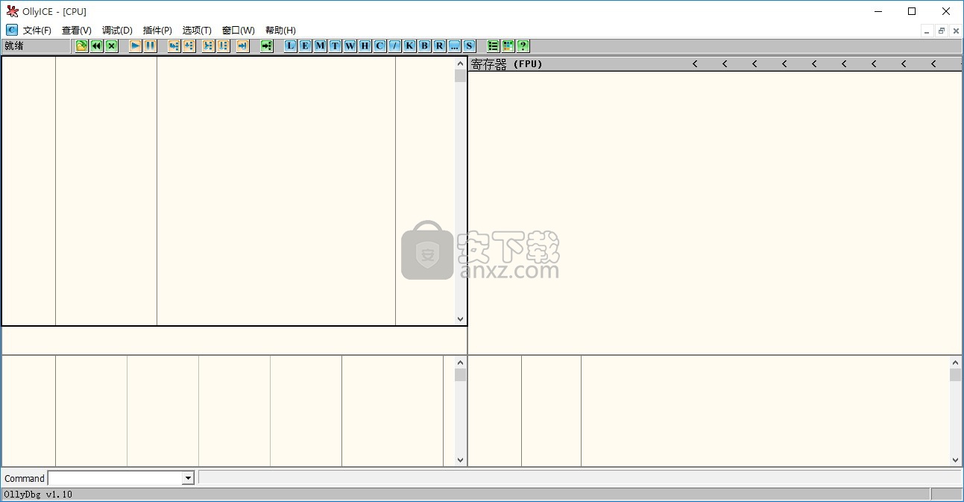Toggle the 寄存器 (FPU) registers header
The height and width of the screenshot is (502, 964).
pos(507,64)
